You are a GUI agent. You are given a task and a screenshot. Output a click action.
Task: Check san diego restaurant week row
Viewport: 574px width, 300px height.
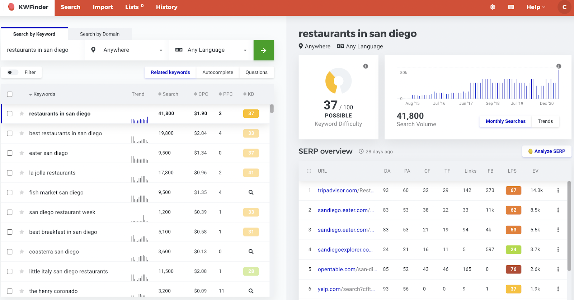click(x=10, y=212)
